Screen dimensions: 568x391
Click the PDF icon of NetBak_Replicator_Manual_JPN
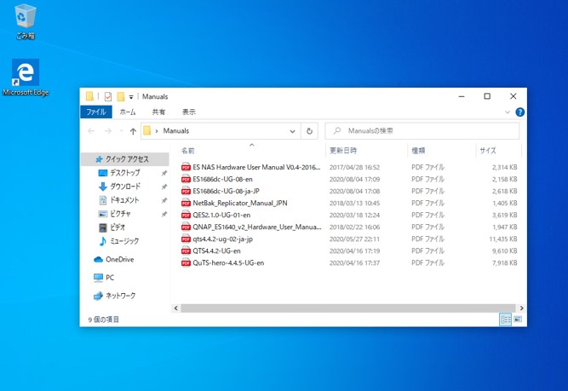pyautogui.click(x=186, y=204)
